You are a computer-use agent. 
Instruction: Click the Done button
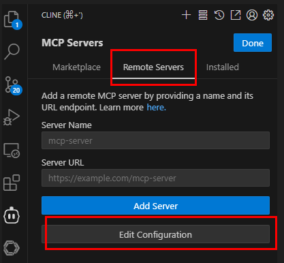click(253, 43)
